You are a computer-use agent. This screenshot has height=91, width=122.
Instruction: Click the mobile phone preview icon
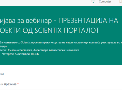click(121, 2)
